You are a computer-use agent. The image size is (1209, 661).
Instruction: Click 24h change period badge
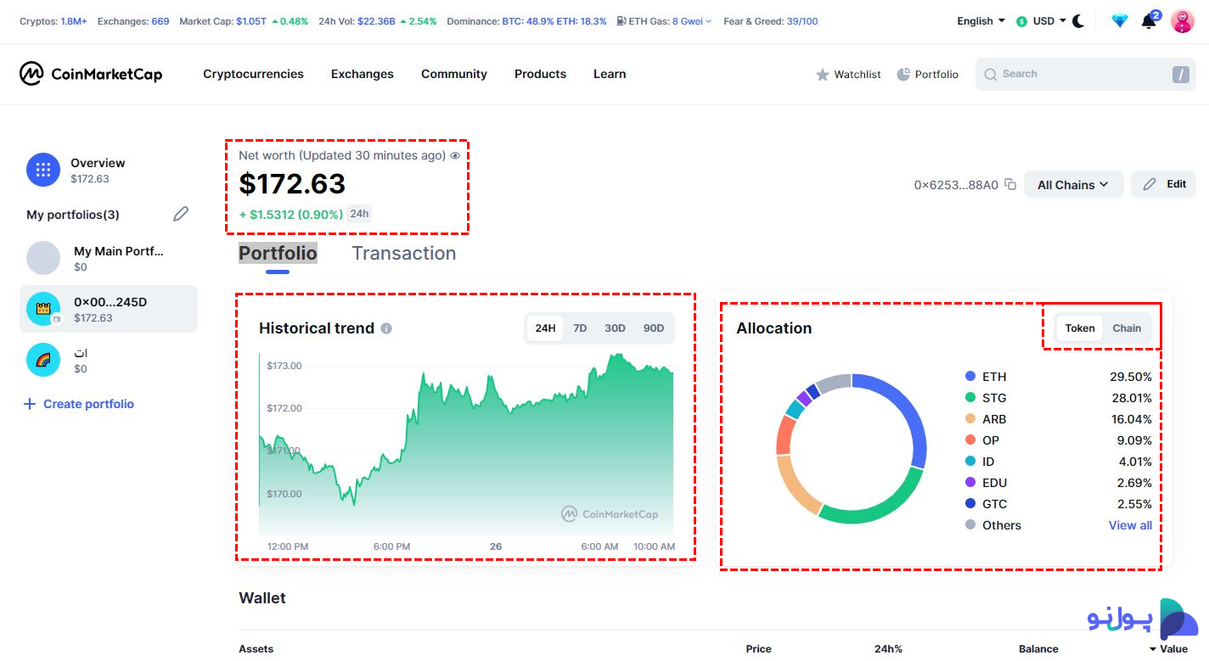click(x=360, y=214)
